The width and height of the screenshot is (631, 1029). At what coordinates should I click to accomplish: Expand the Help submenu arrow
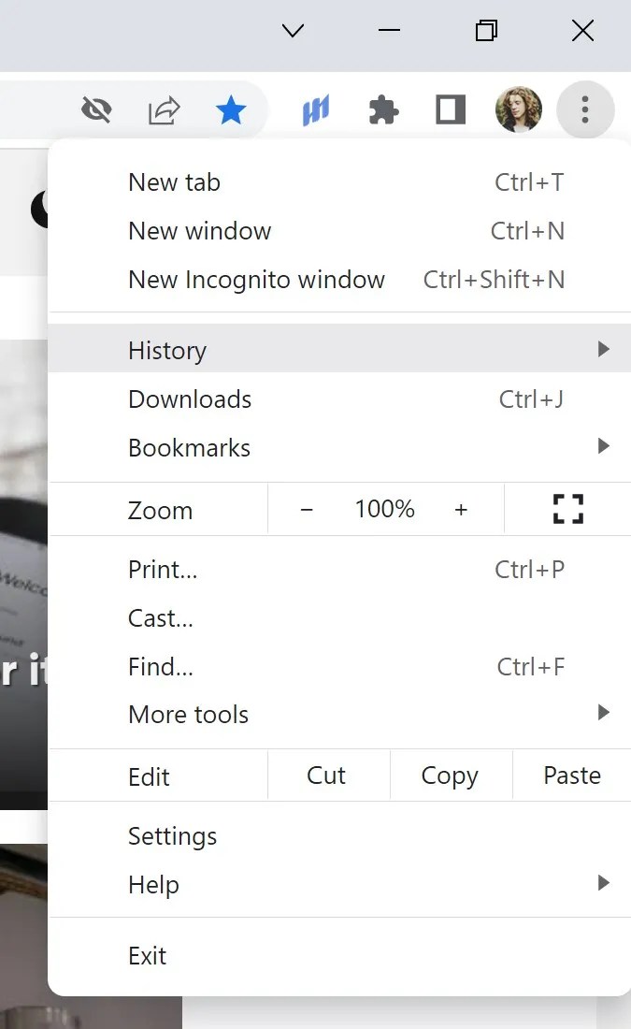coord(604,883)
